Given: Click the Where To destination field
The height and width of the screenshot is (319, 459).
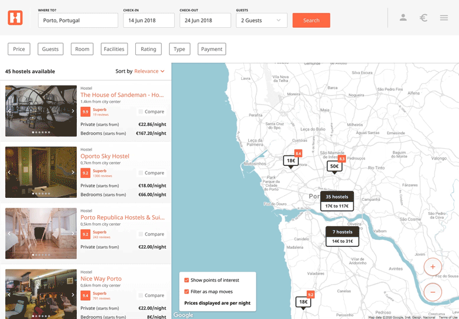Looking at the screenshot, I should [x=78, y=21].
